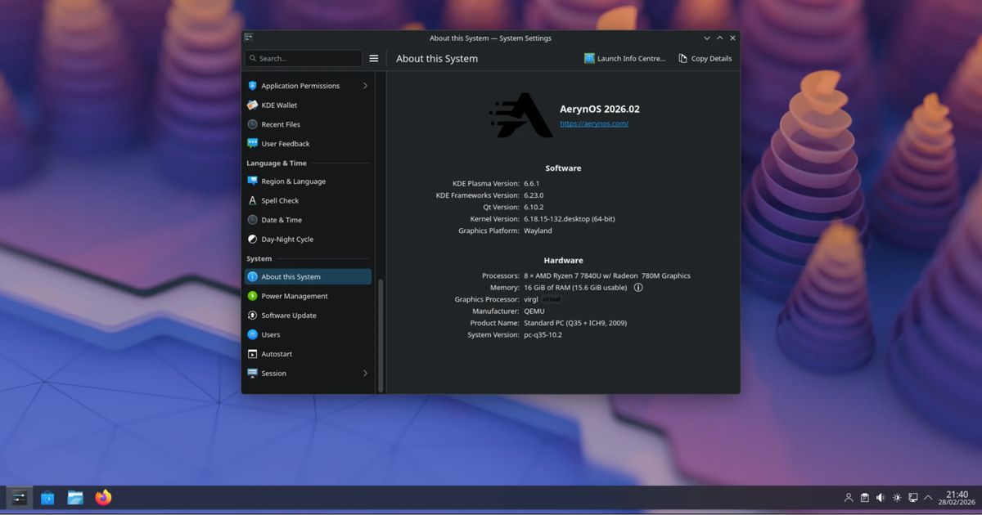Click the memory info circle icon
Viewport: 982px width, 515px height.
coord(638,288)
